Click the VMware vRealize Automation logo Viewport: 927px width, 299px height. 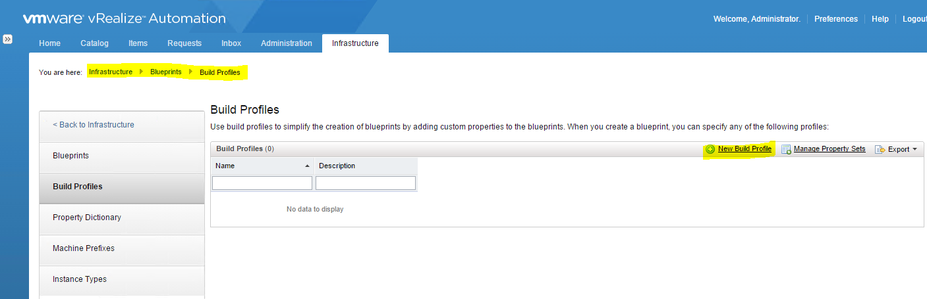(124, 18)
